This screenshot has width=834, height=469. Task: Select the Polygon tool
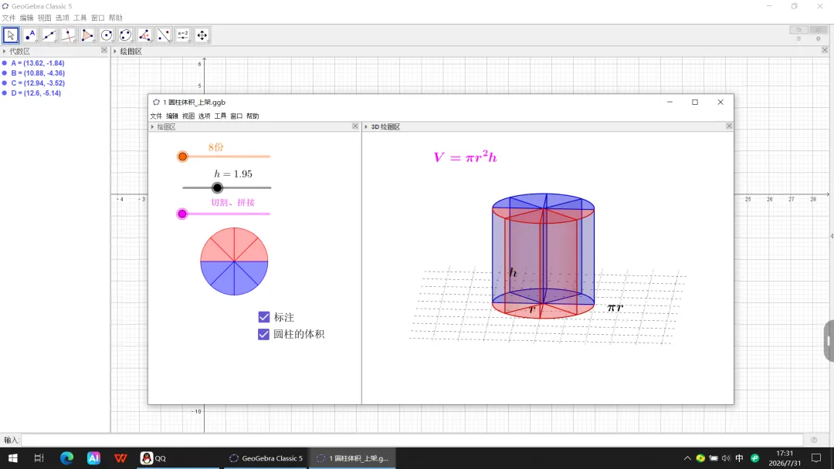[x=87, y=35]
